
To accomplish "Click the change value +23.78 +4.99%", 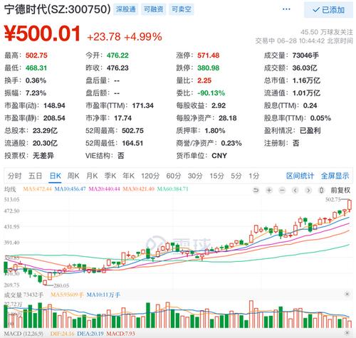I will click(125, 37).
